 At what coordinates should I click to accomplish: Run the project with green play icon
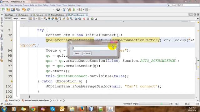74,10
